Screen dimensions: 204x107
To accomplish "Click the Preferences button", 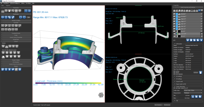I will 167,105.
